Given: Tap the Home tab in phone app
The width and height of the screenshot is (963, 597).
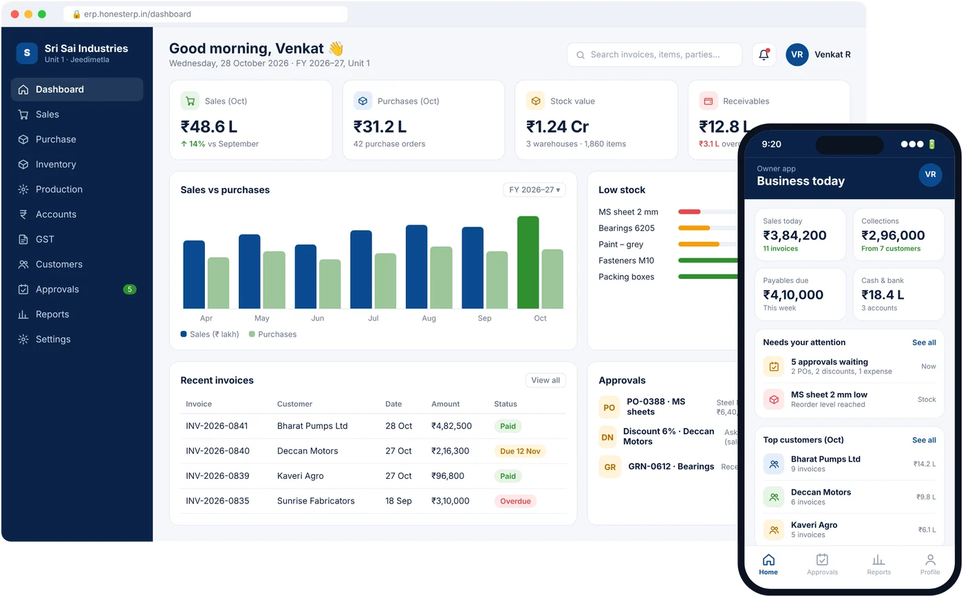Looking at the screenshot, I should point(768,564).
